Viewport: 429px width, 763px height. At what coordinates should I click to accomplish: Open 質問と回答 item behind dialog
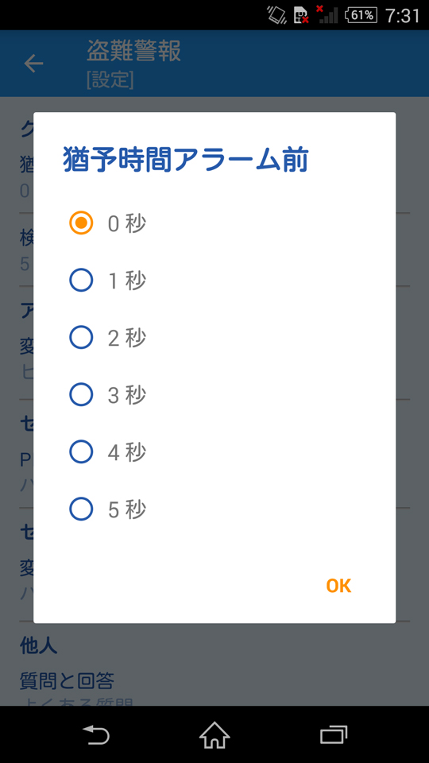point(67,680)
